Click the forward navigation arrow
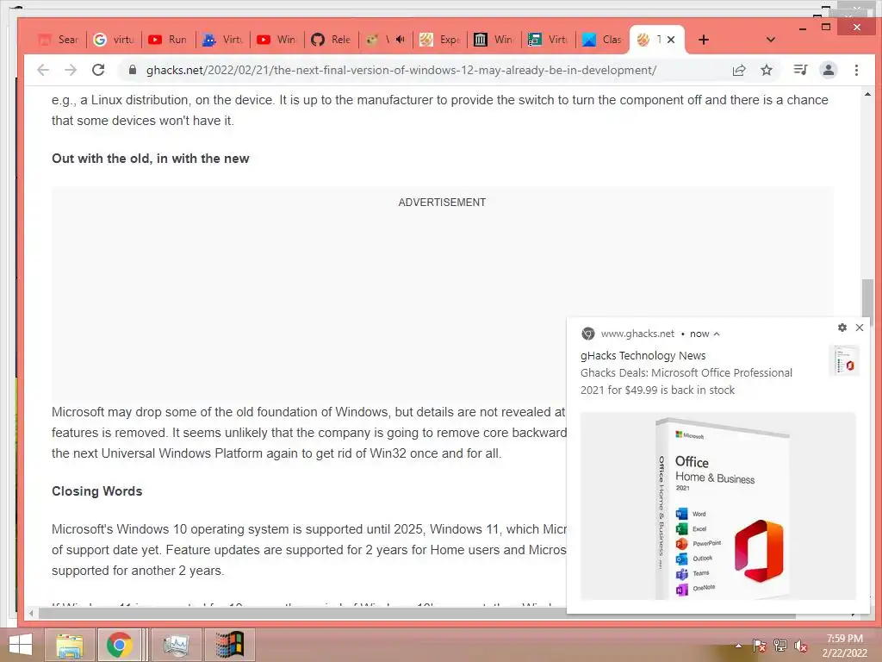882x662 pixels. (71, 70)
